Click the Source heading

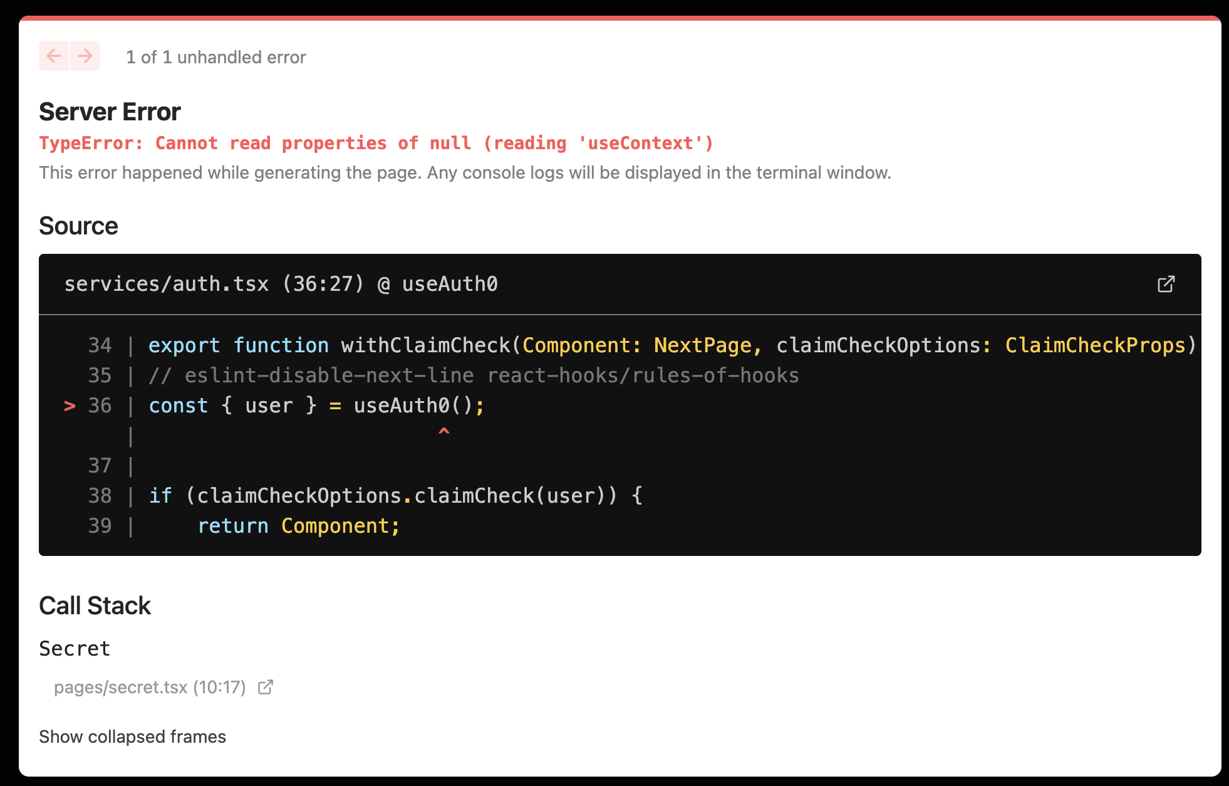78,226
